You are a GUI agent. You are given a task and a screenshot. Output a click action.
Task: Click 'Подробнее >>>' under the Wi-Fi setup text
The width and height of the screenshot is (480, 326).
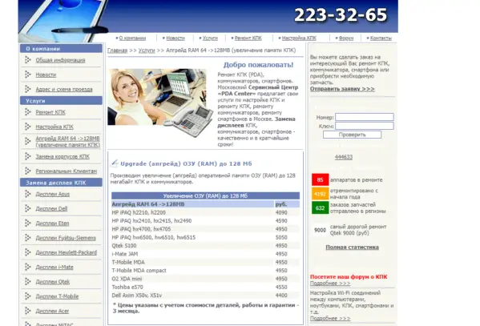tap(330, 319)
